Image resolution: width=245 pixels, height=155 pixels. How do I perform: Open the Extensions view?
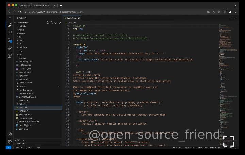tap(10, 56)
